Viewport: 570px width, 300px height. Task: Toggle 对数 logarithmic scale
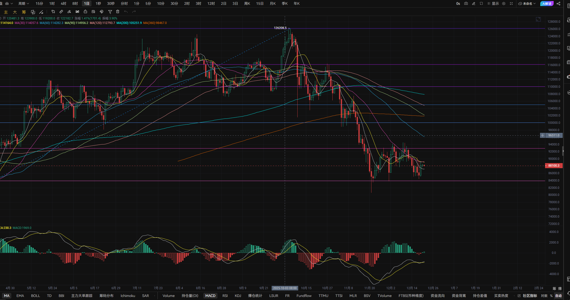click(544, 296)
